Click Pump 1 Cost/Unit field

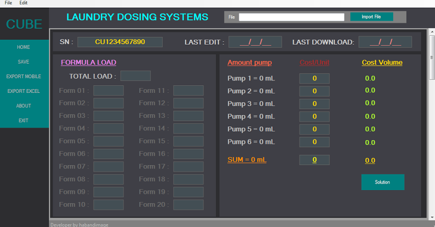coord(314,78)
